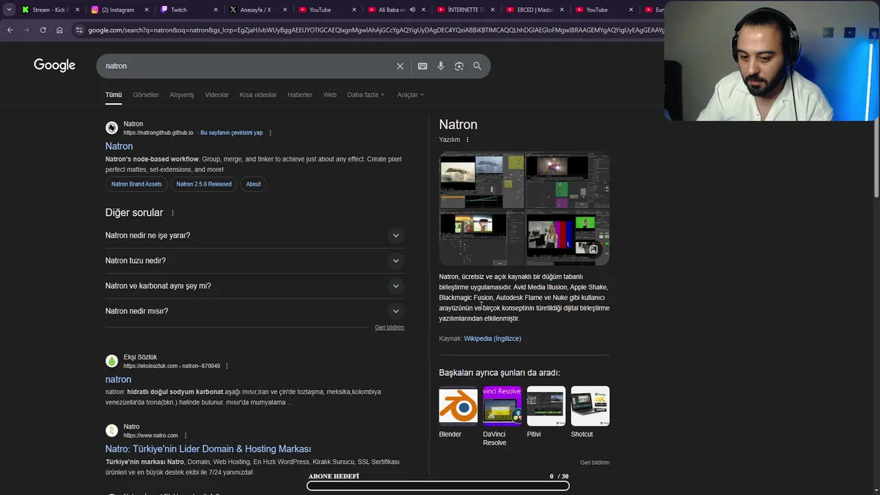Open the tab search dropdown arrow
Viewport: 880px width, 495px height.
point(9,10)
